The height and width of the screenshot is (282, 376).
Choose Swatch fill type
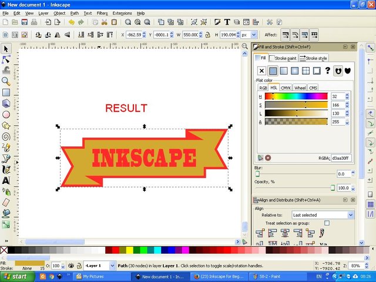[x=317, y=70]
